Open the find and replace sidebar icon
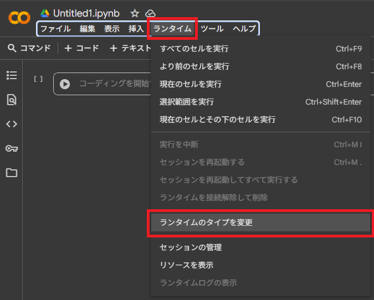The width and height of the screenshot is (374, 300). (12, 100)
